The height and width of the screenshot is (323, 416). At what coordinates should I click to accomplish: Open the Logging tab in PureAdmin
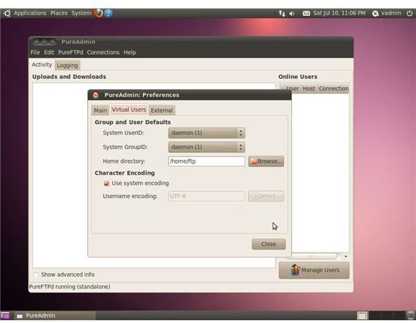67,65
